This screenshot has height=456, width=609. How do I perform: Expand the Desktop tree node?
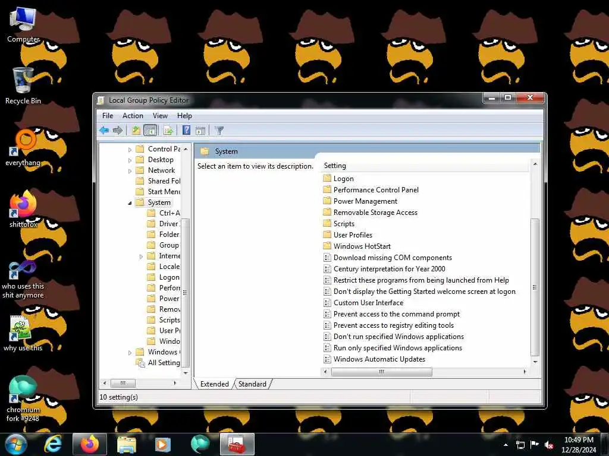[130, 160]
